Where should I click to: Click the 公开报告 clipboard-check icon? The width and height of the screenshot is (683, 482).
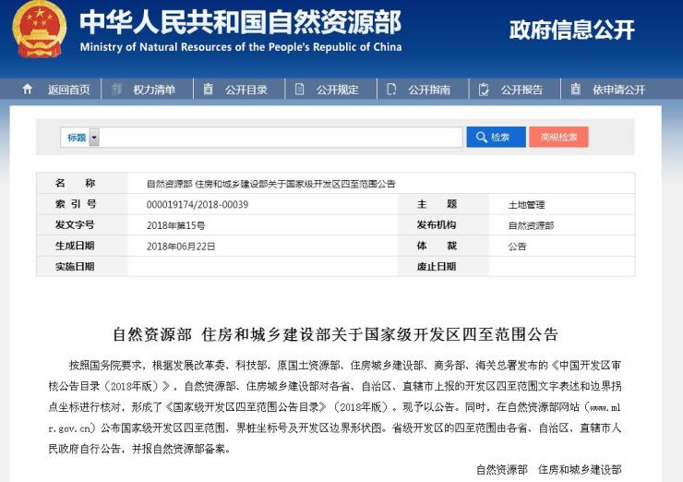483,90
